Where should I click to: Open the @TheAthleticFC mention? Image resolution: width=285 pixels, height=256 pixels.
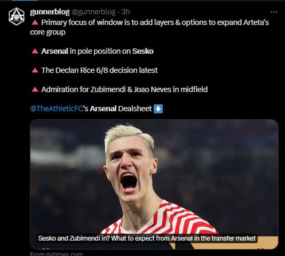coord(57,109)
